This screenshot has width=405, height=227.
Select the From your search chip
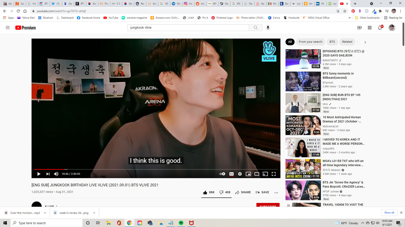point(310,42)
